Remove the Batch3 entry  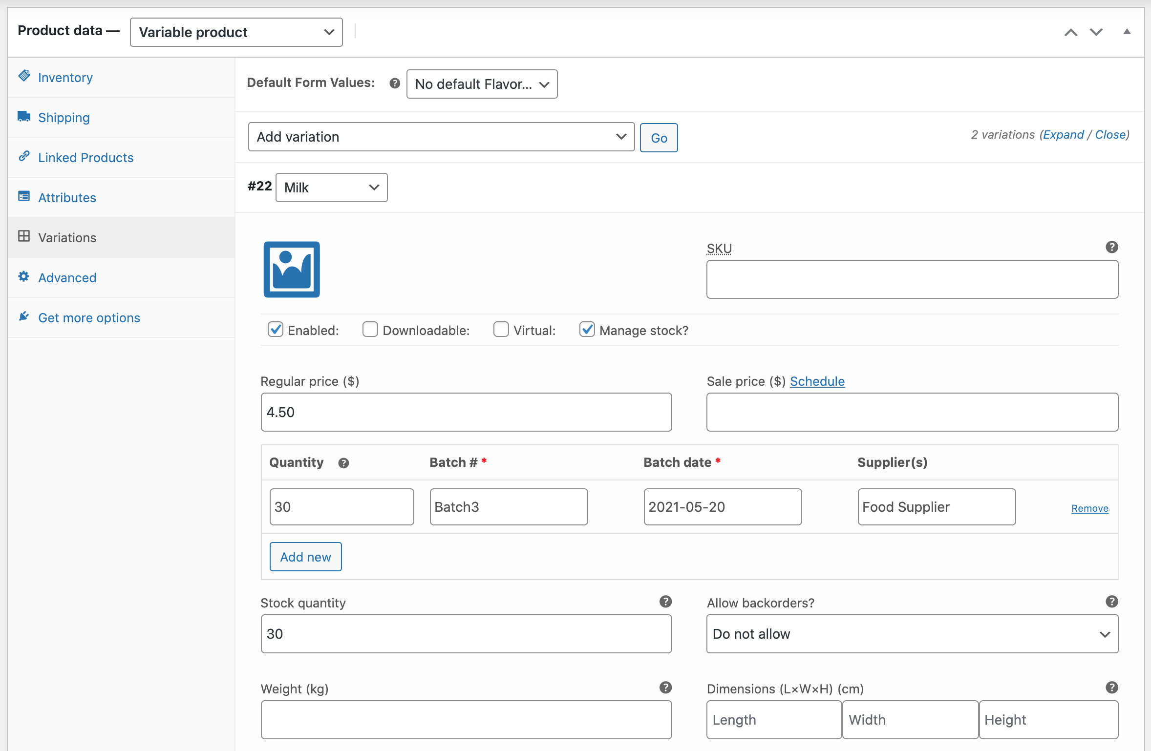point(1089,508)
